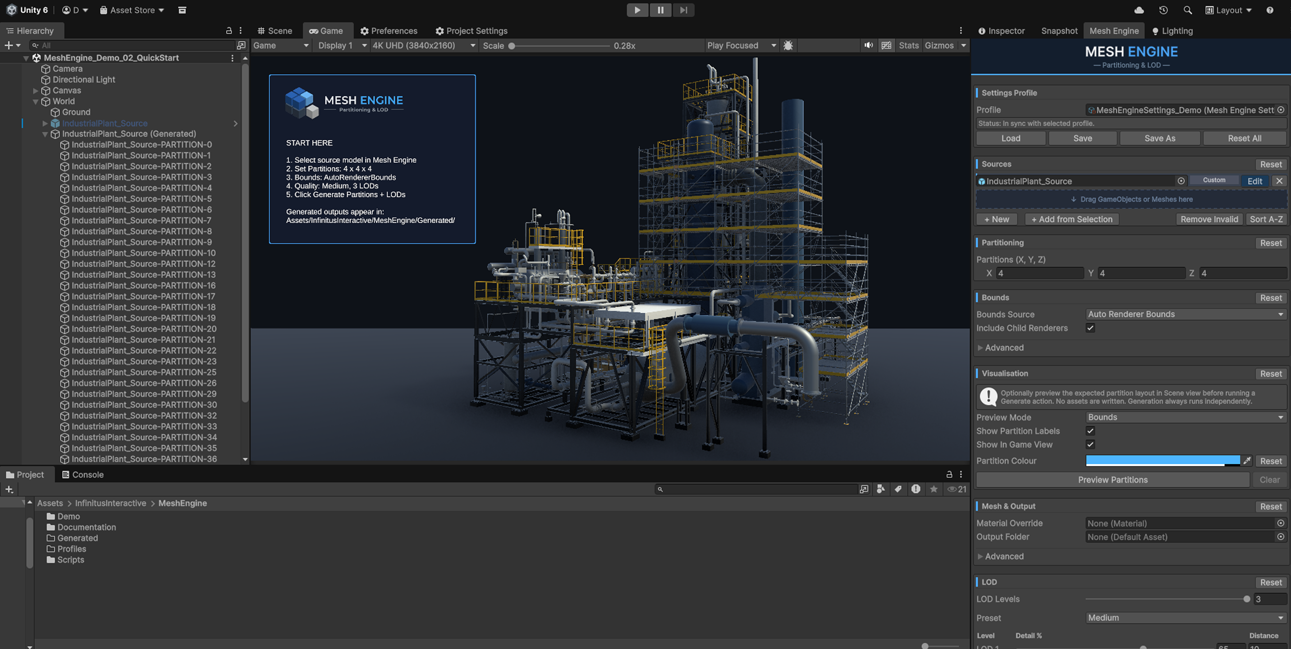This screenshot has width=1291, height=649.
Task: Switch to the Scene tab
Action: (x=275, y=31)
